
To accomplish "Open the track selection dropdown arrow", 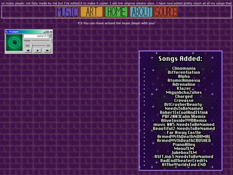I will pyautogui.click(x=50, y=36).
